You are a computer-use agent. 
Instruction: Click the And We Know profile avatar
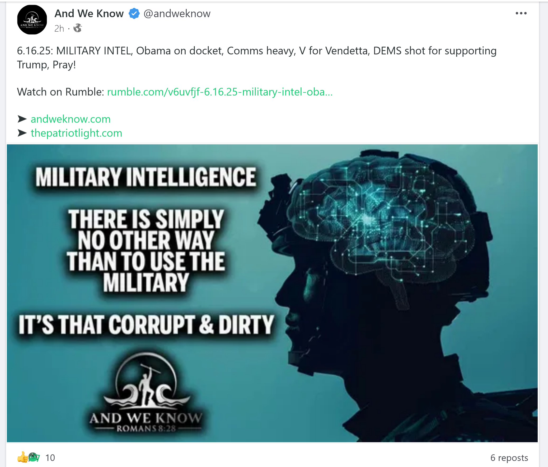tap(32, 20)
